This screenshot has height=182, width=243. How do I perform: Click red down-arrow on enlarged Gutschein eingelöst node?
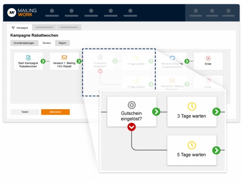(x=132, y=127)
